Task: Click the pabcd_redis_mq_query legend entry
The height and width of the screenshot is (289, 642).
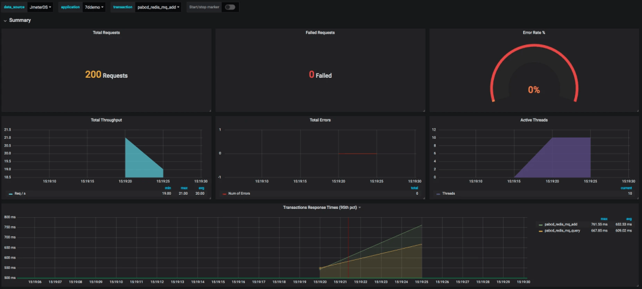Action: [x=562, y=231]
